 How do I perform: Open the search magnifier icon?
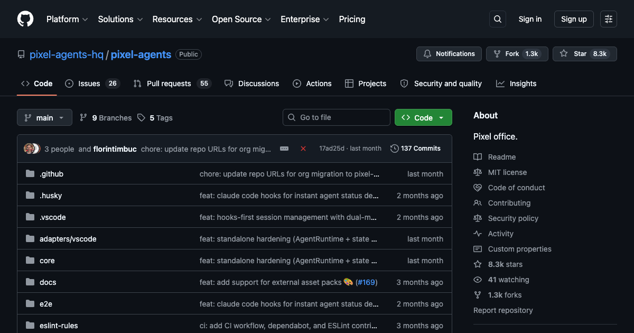497,19
